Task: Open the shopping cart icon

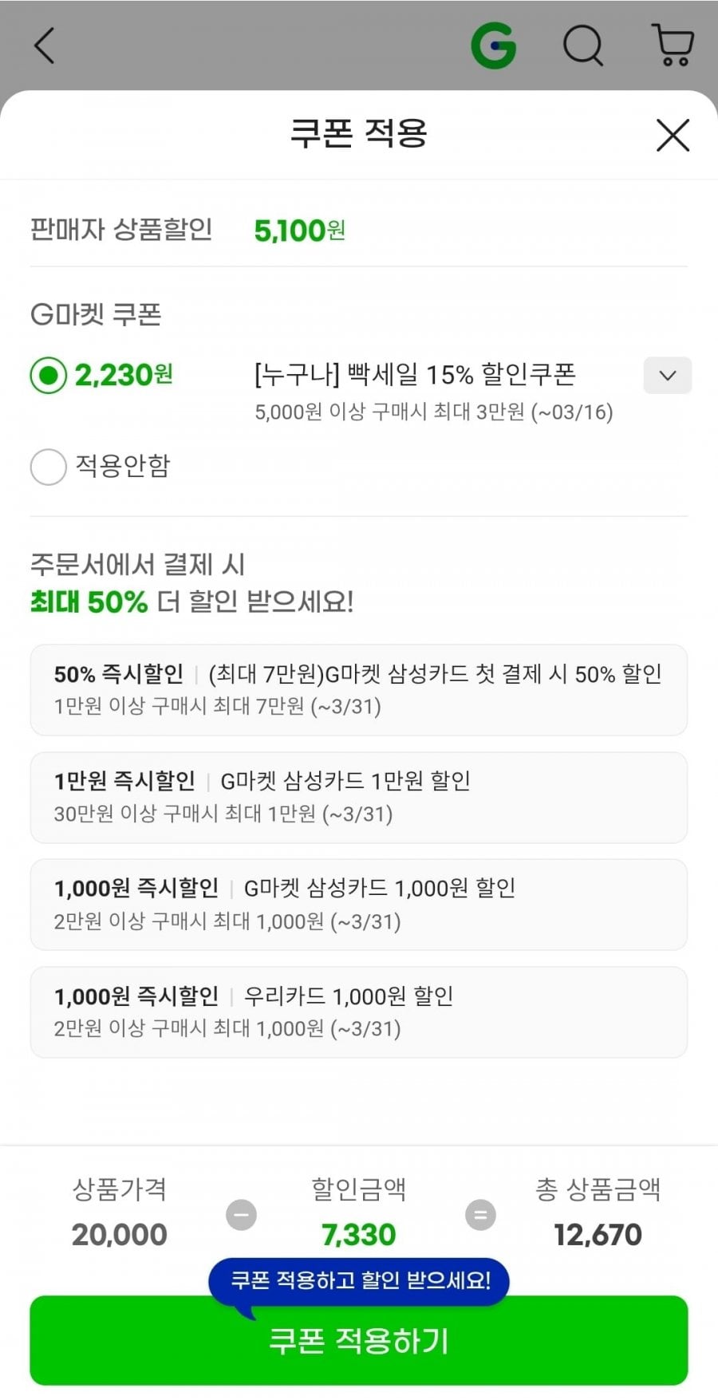Action: click(673, 45)
